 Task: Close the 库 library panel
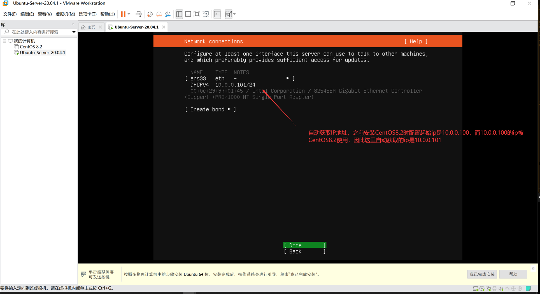tap(73, 24)
